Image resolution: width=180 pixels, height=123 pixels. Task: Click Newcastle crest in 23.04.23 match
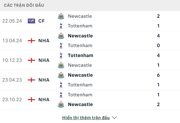(x=61, y=75)
